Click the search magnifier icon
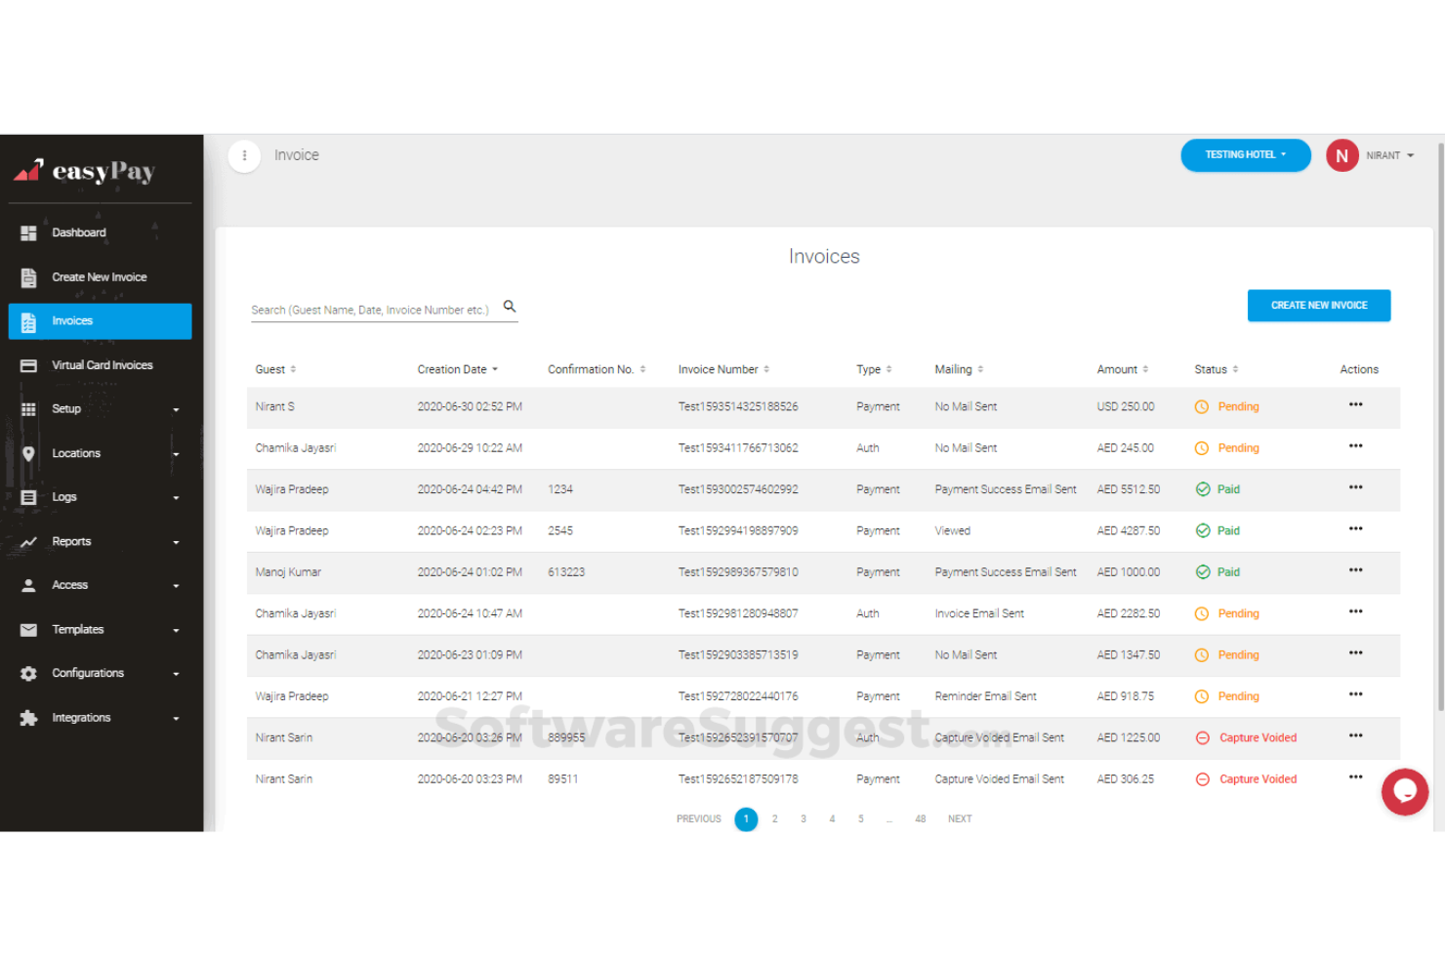Viewport: 1445px width, 964px height. click(x=509, y=307)
